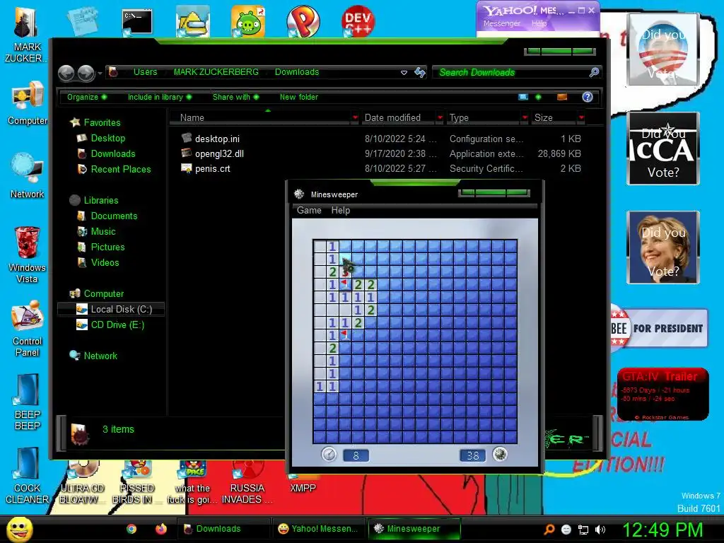Image resolution: width=724 pixels, height=543 pixels.
Task: Click the Users breadcrumb in address bar
Action: 145,72
